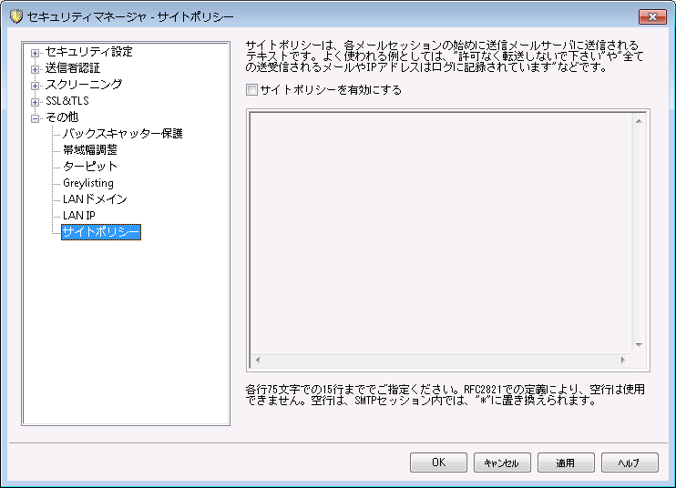
Task: Select その他 in the tree
Action: pyautogui.click(x=62, y=117)
